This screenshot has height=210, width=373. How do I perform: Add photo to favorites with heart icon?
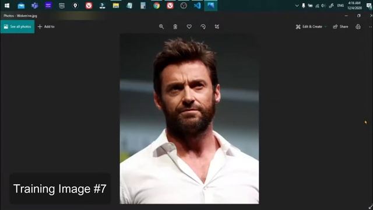189,27
